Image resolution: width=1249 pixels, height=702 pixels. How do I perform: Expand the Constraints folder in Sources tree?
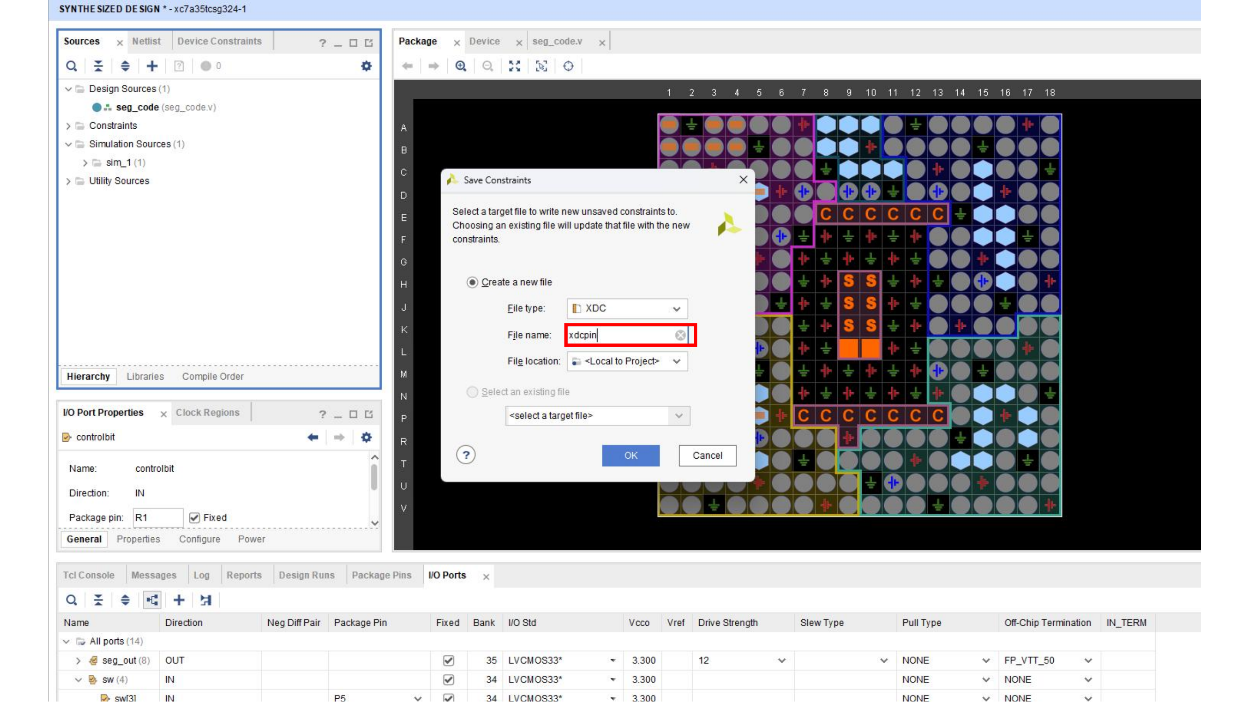(x=68, y=126)
